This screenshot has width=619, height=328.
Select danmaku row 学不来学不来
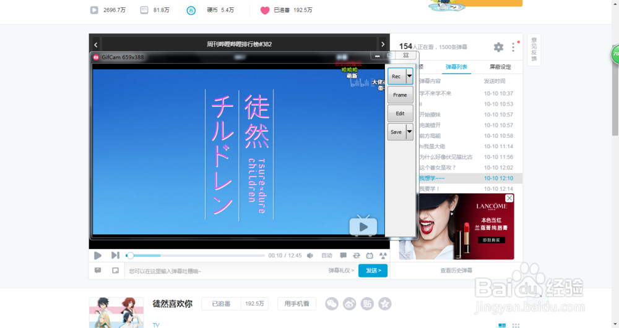pyautogui.click(x=470, y=93)
